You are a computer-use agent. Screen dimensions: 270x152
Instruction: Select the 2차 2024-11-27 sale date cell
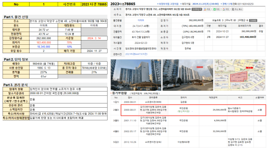[x=222, y=37]
